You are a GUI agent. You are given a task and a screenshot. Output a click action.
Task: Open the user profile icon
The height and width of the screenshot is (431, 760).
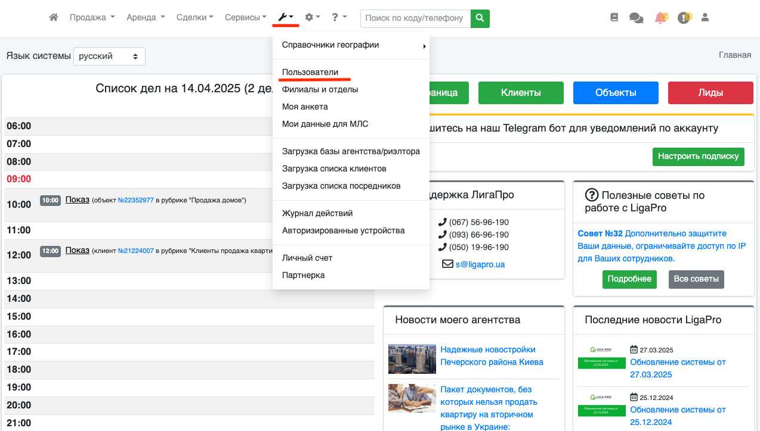[705, 18]
